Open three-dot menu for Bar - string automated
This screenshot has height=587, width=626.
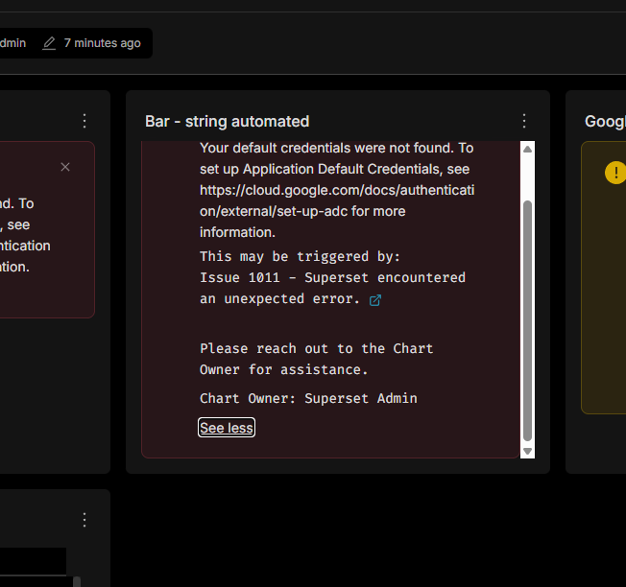coord(524,121)
